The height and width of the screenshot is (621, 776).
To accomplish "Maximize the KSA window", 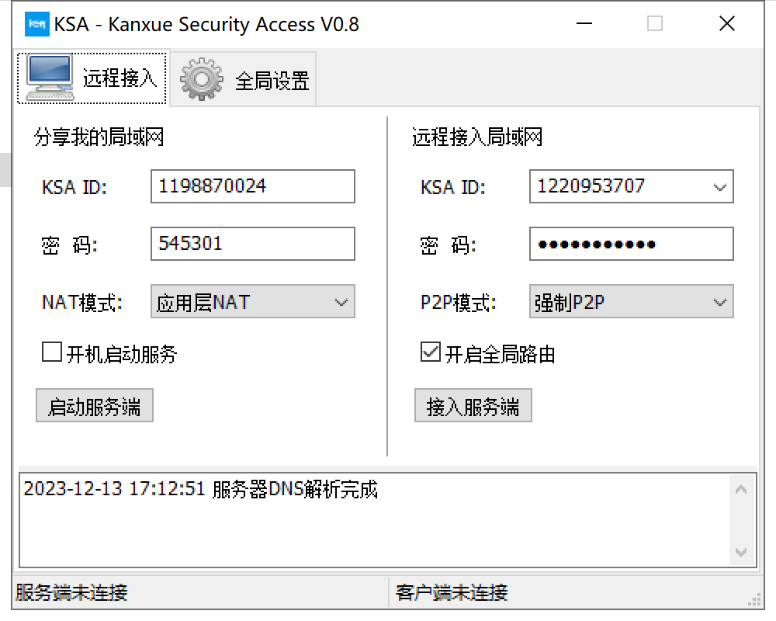I will 655,24.
